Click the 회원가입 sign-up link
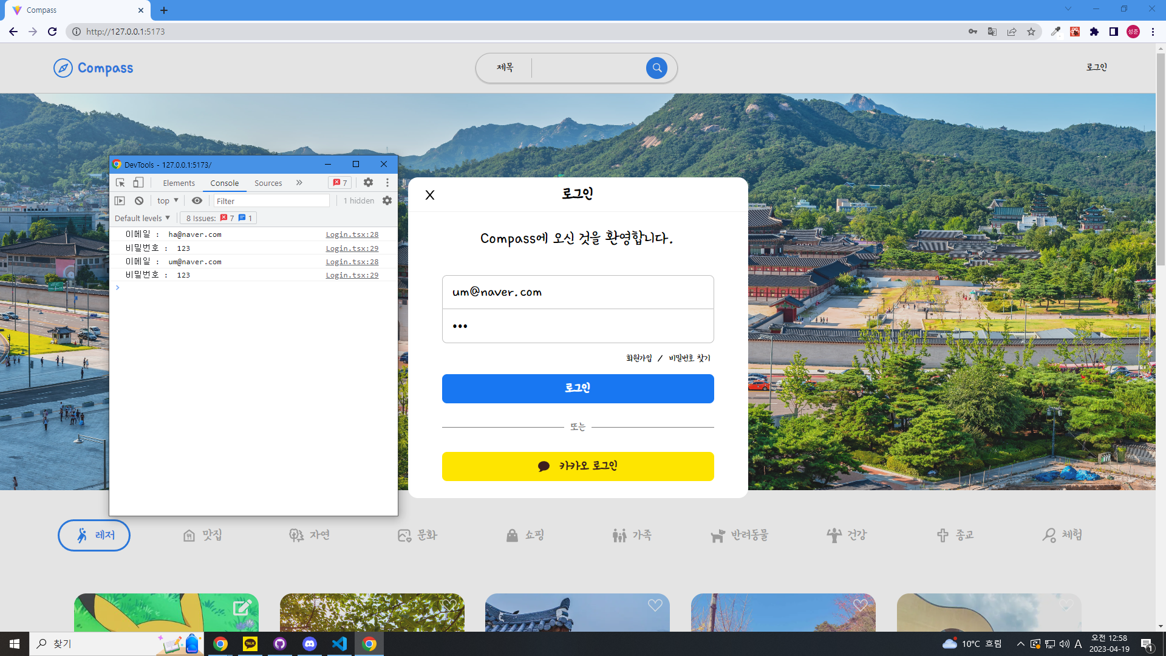Viewport: 1166px width, 656px height. click(x=639, y=358)
